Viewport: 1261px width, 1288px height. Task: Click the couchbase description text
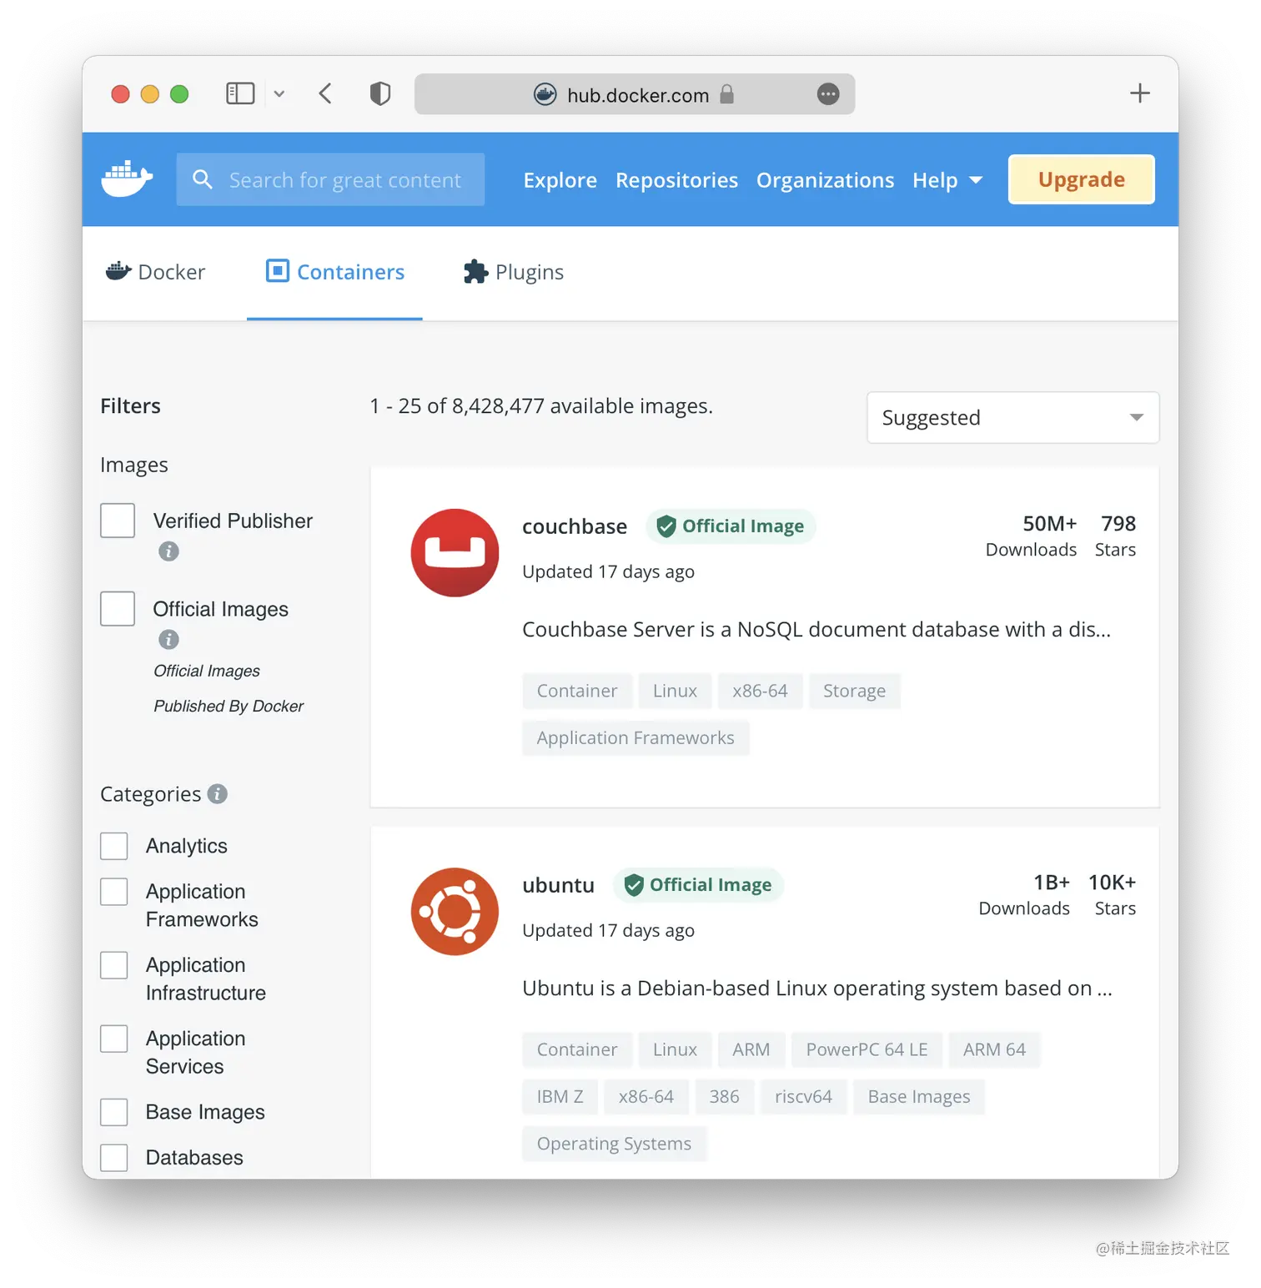[x=816, y=629]
